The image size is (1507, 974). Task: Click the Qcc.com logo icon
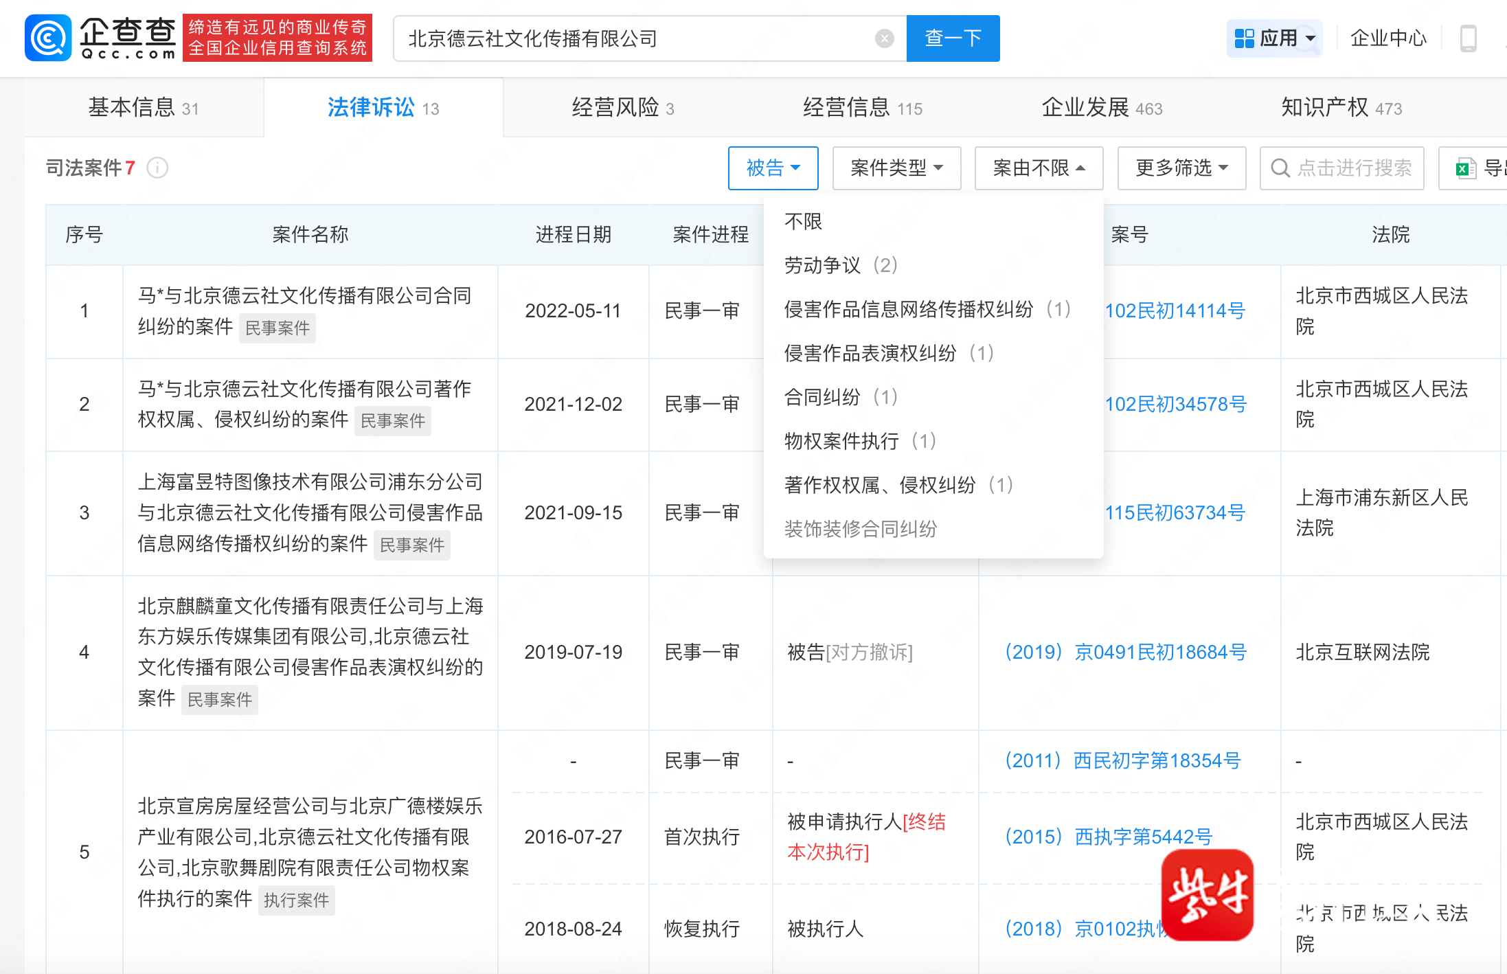click(x=48, y=38)
